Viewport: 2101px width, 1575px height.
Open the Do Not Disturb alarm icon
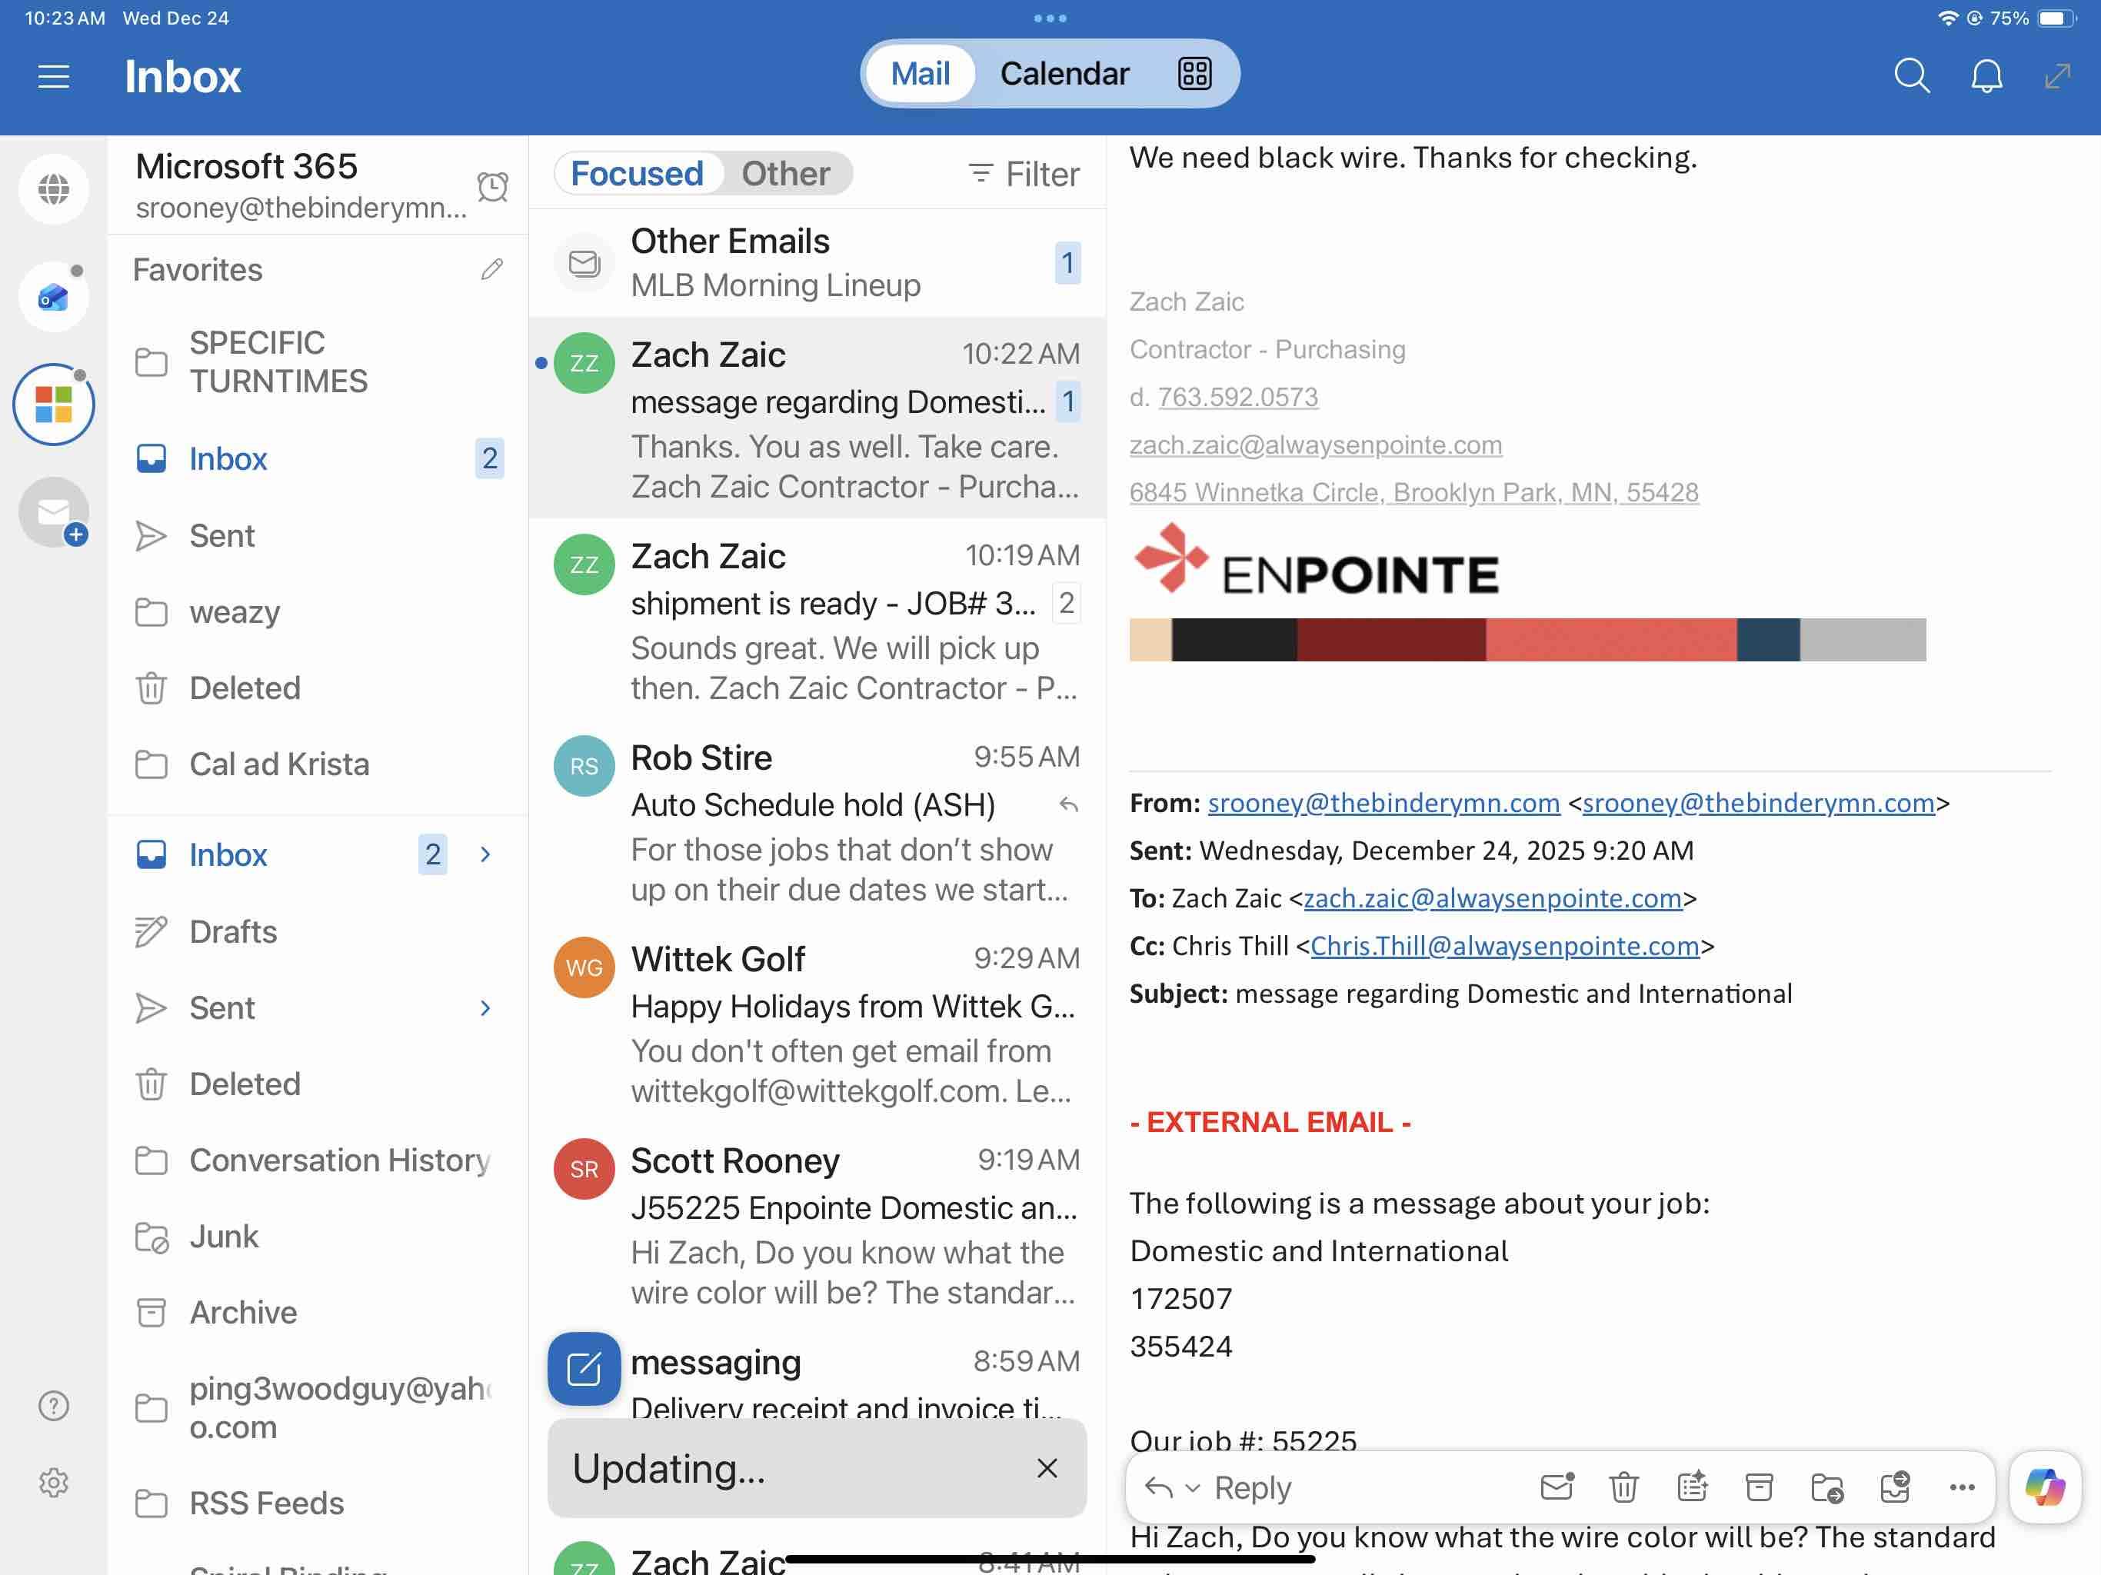[492, 186]
